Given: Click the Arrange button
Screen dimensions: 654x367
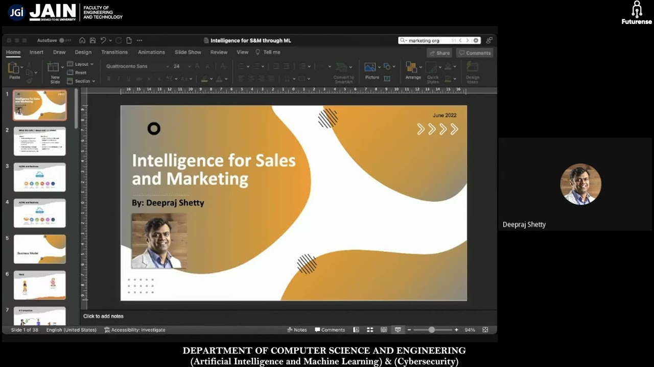Looking at the screenshot, I should pyautogui.click(x=413, y=71).
